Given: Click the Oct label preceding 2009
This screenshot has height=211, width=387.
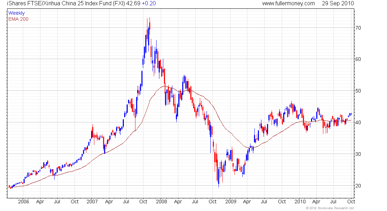Looking at the screenshot, I should (x=212, y=202).
